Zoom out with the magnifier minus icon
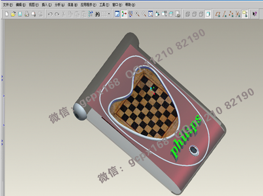 coord(144,14)
